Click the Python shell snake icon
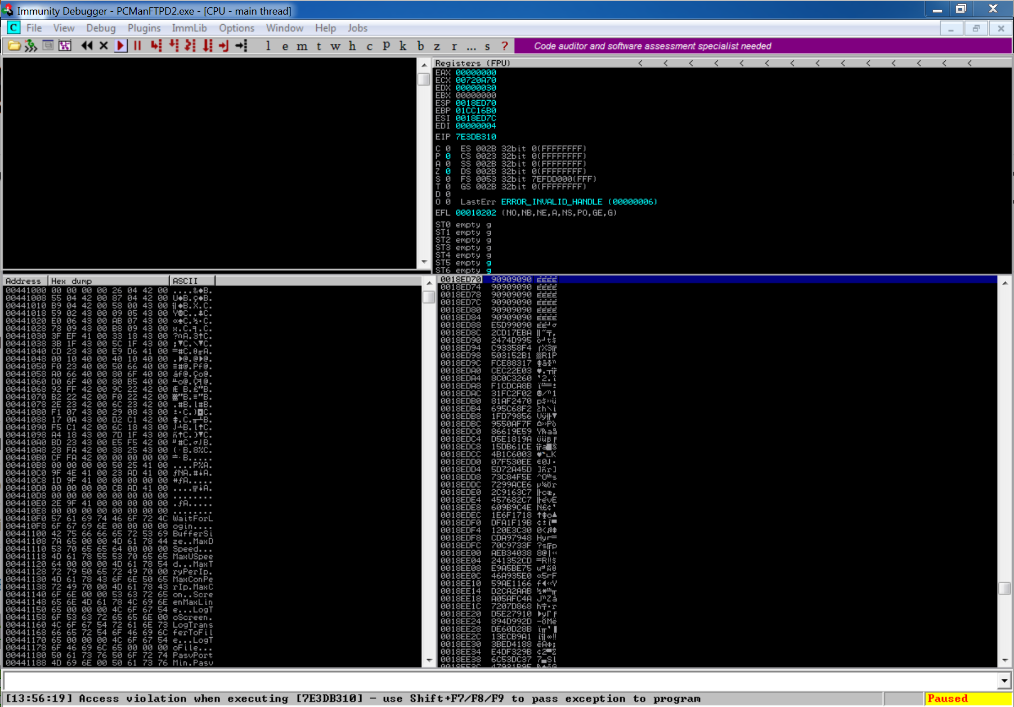1014x707 pixels. coord(31,46)
